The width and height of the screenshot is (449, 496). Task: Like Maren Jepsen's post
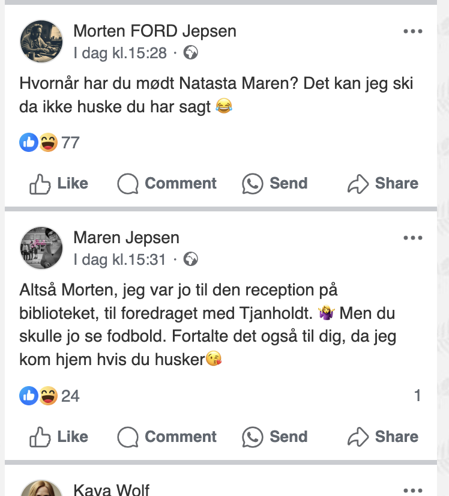coord(59,437)
